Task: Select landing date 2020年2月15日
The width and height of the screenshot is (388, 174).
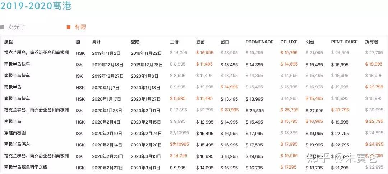Action: pos(146,122)
